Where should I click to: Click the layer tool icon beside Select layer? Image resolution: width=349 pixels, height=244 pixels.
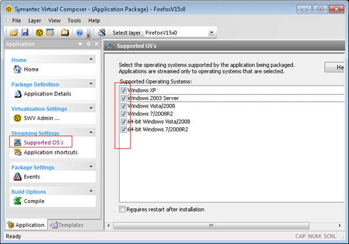[102, 32]
